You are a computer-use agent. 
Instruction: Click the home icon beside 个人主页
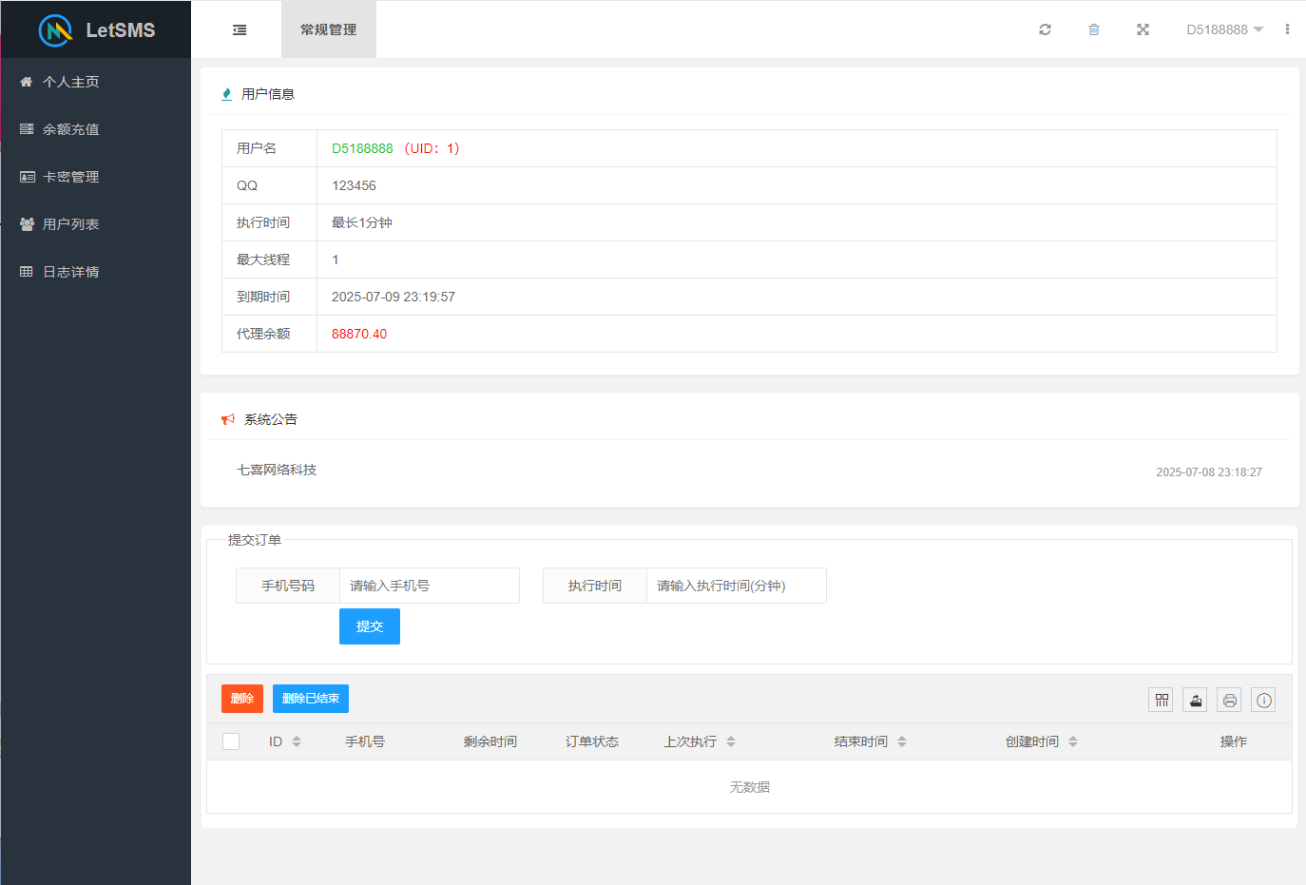coord(26,81)
